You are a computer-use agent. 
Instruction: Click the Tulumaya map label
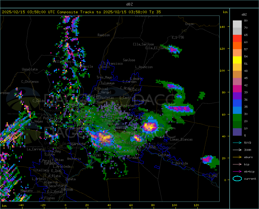pyautogui.click(x=108, y=83)
